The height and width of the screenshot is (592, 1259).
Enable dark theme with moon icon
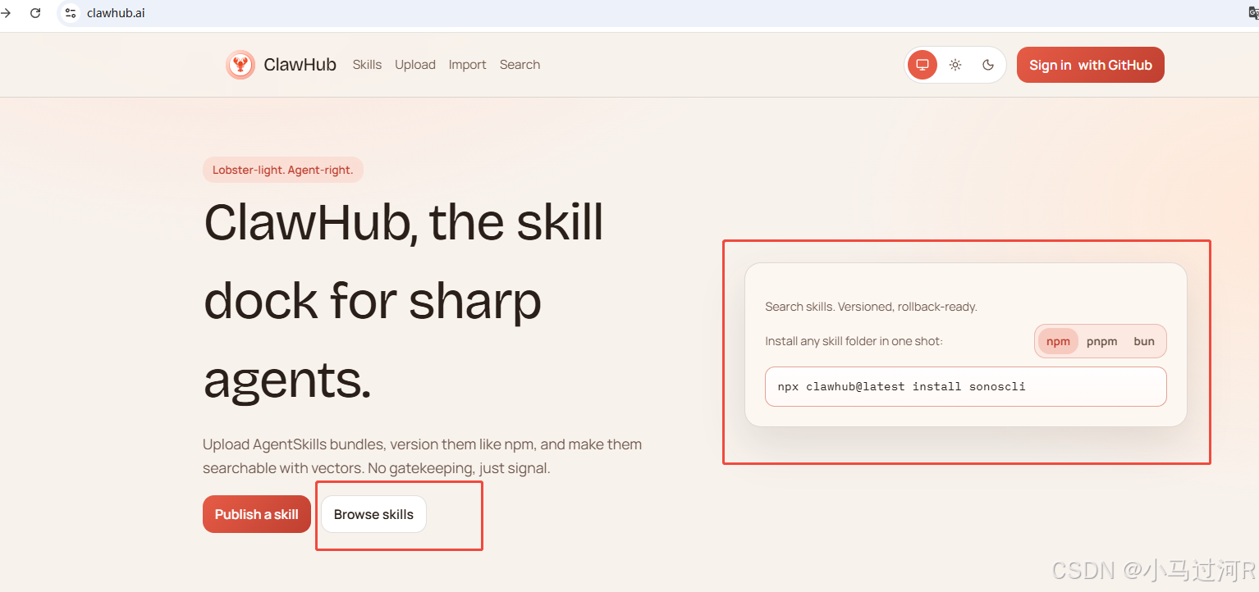click(988, 65)
